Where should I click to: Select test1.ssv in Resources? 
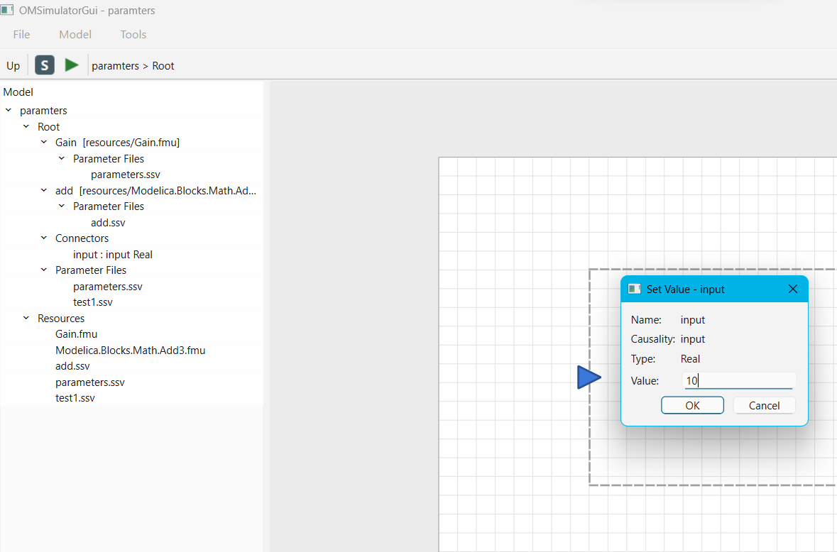(x=75, y=398)
